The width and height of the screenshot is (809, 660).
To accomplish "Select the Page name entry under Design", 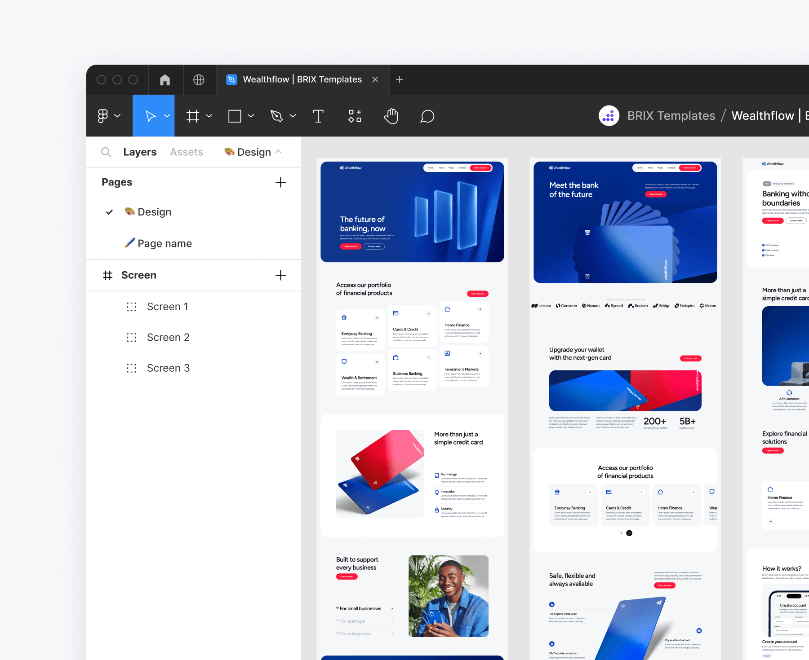I will [x=164, y=243].
